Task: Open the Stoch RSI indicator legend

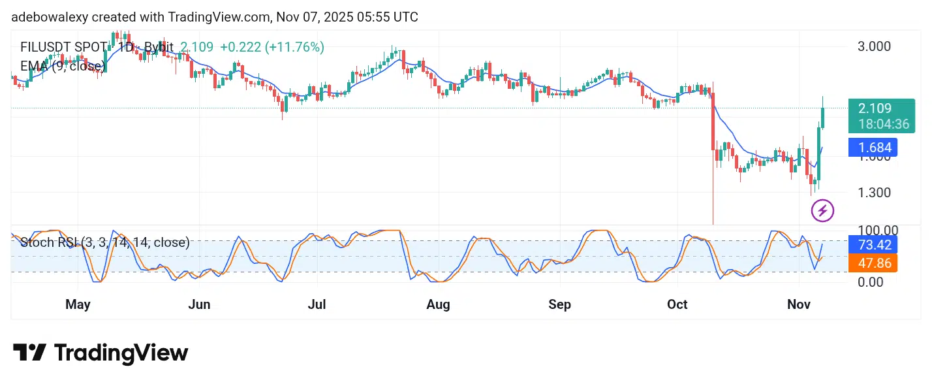Action: tap(104, 243)
